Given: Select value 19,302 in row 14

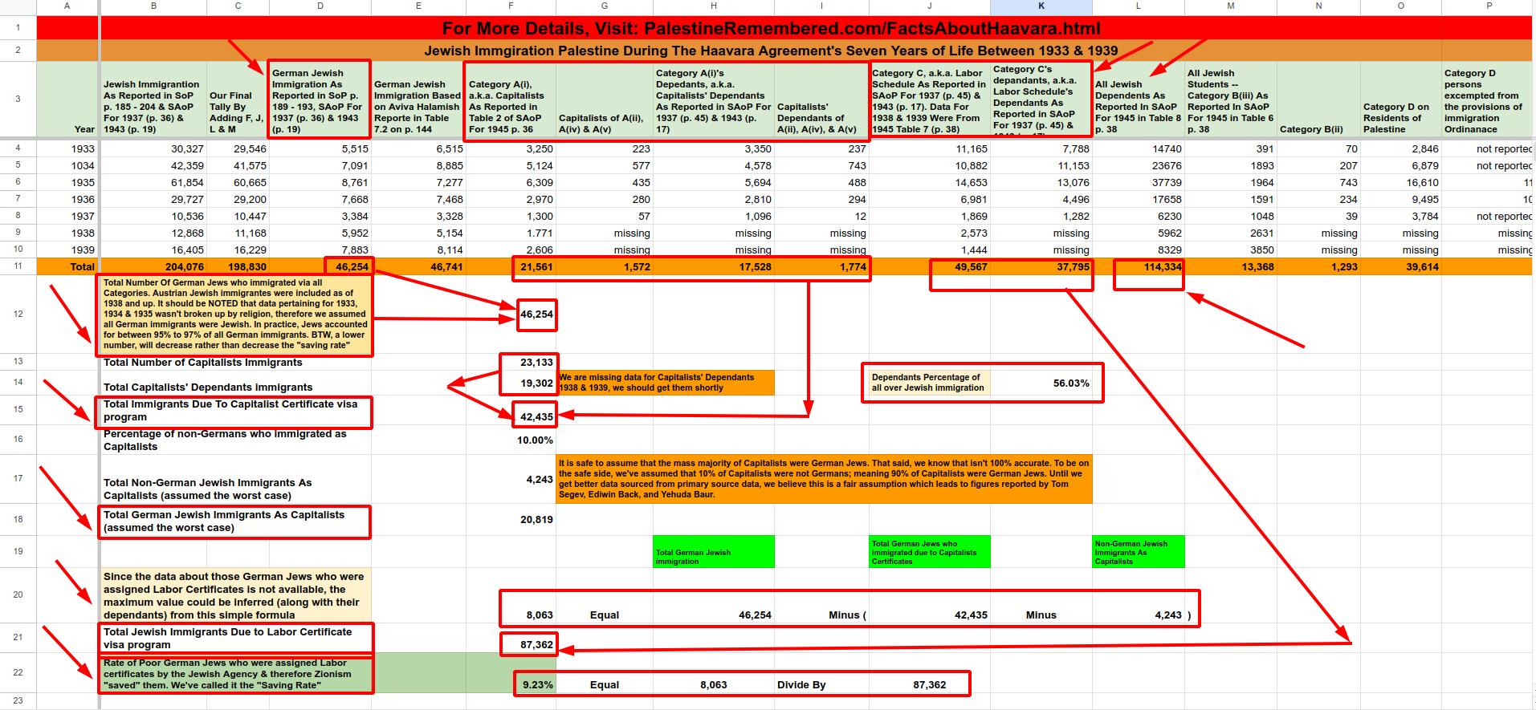Looking at the screenshot, I should (511, 383).
